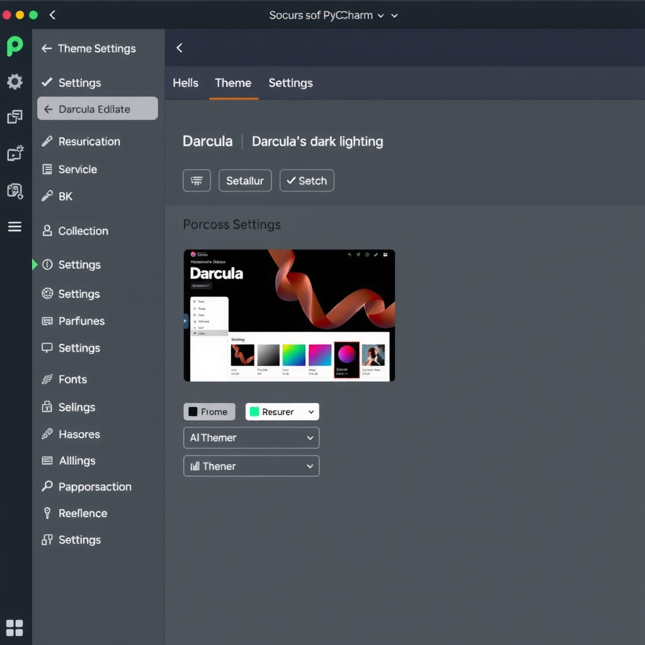The width and height of the screenshot is (645, 645).
Task: Click the gear settings icon in the left rail
Action: tap(14, 81)
